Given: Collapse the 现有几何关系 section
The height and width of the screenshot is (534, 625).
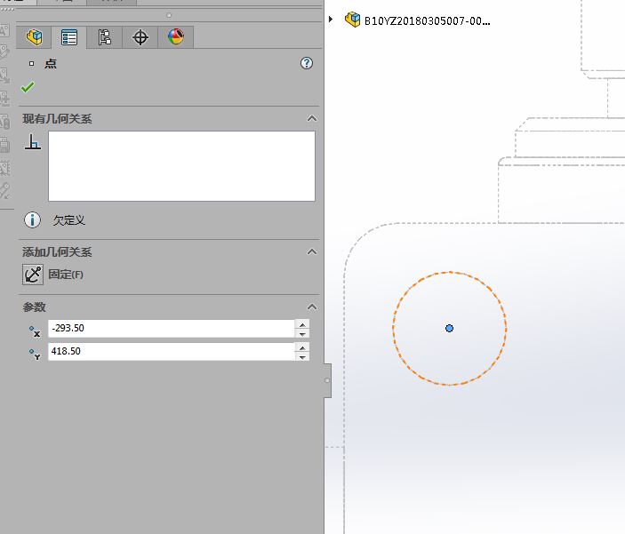Looking at the screenshot, I should coord(311,118).
